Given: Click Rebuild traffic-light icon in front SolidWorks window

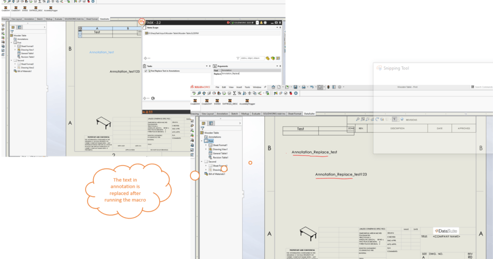Looking at the screenshot, I should point(328,87).
